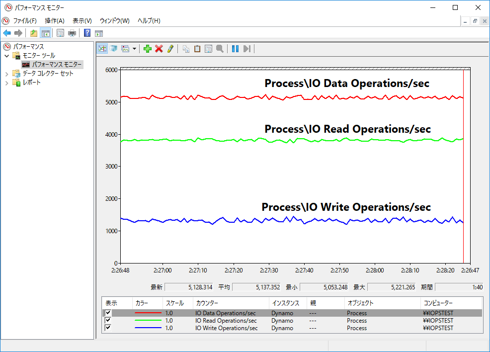Uncheck IO Read Operations/sec display checkbox
490x352 pixels.
[108, 320]
